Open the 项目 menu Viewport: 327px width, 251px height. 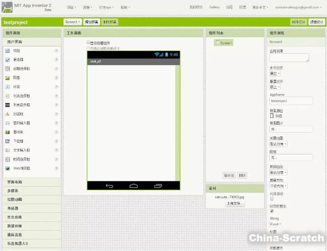click(x=71, y=8)
